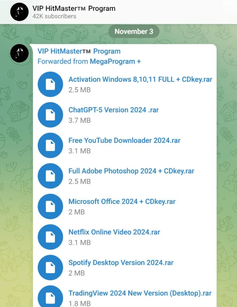Open the Activation Windows 8,10,11 FULL + CDkey.rar filename
This screenshot has height=307, width=237.
[140, 79]
